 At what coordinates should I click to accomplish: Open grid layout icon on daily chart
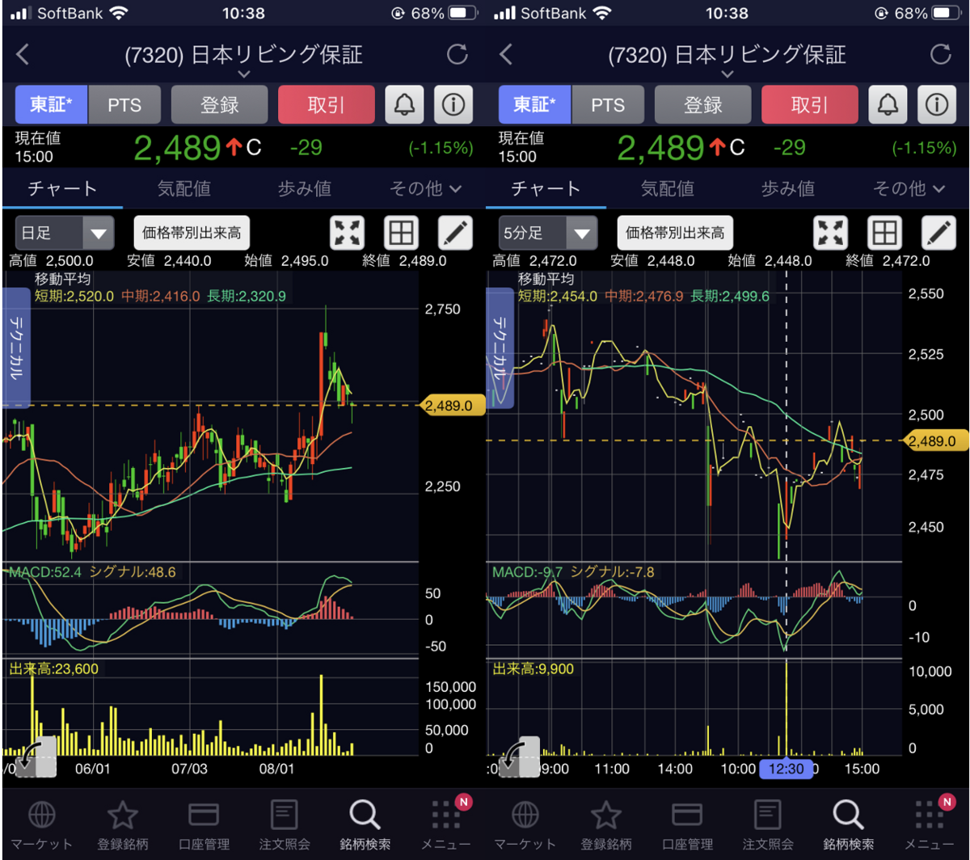point(401,233)
